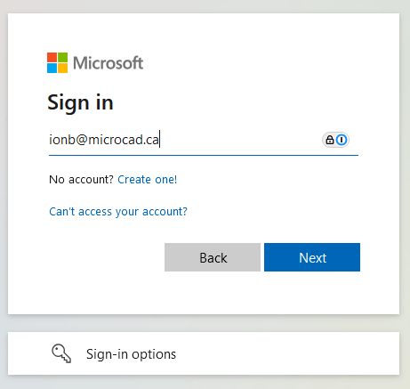Click the padlock icon in the email field
This screenshot has width=410, height=389.
330,140
